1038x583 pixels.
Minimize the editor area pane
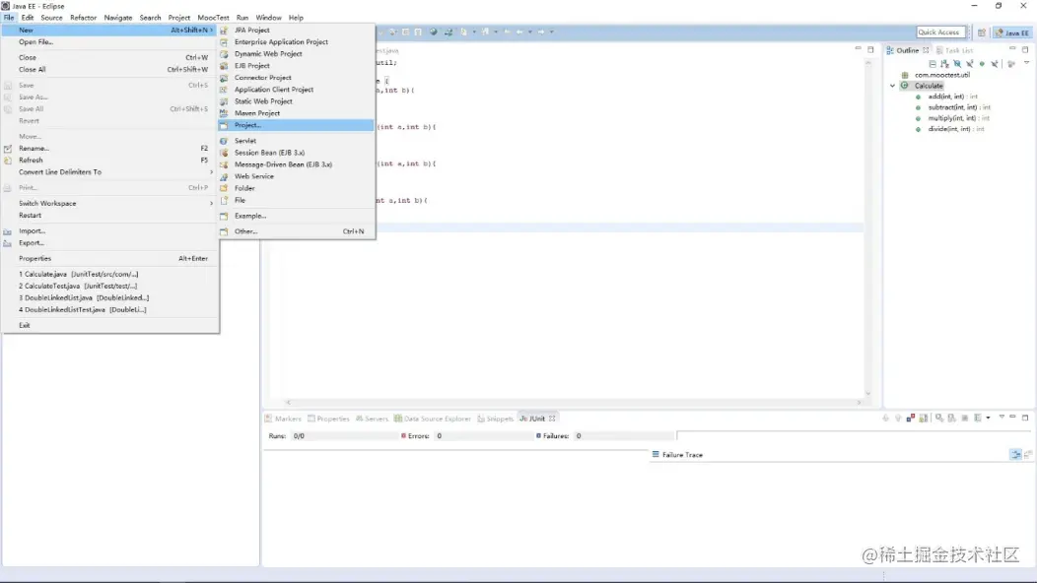pyautogui.click(x=858, y=49)
